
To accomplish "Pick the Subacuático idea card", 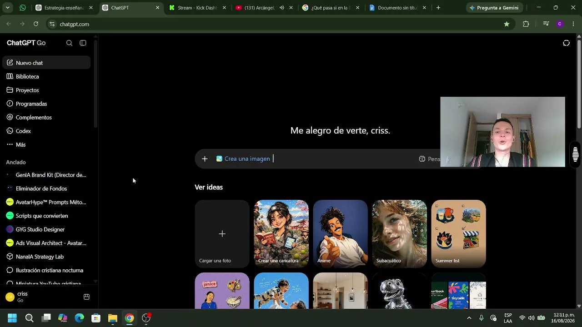I will point(399,234).
